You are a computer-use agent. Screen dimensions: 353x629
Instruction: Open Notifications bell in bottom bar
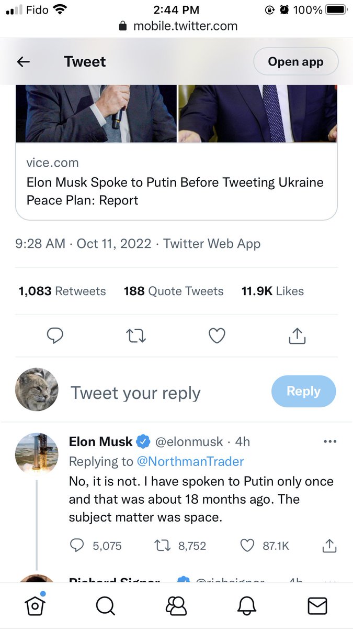(x=247, y=605)
